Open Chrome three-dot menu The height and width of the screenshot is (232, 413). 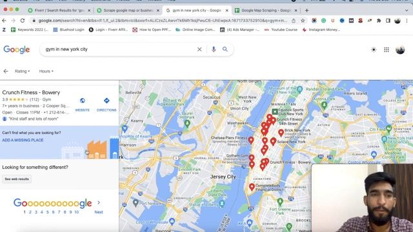coord(407,21)
